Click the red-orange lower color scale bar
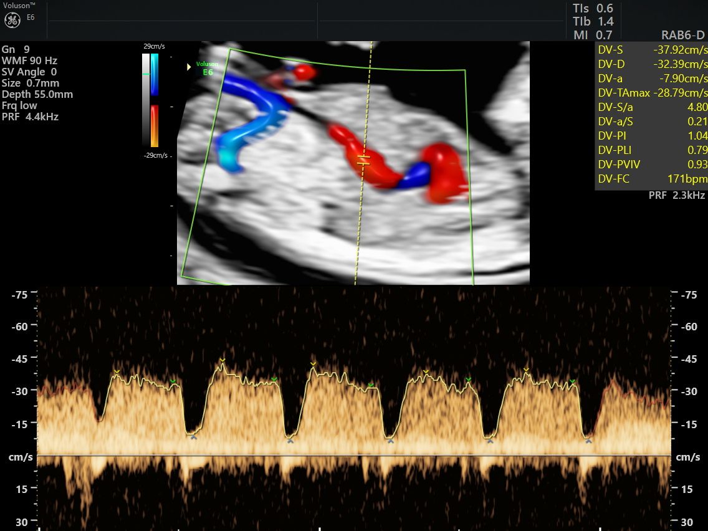This screenshot has height=531, width=708. 155,126
